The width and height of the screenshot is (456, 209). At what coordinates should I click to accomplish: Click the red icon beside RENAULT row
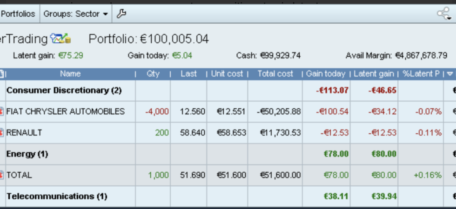pos(2,133)
